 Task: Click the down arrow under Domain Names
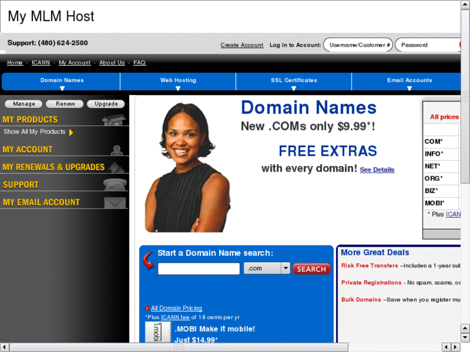(62, 88)
